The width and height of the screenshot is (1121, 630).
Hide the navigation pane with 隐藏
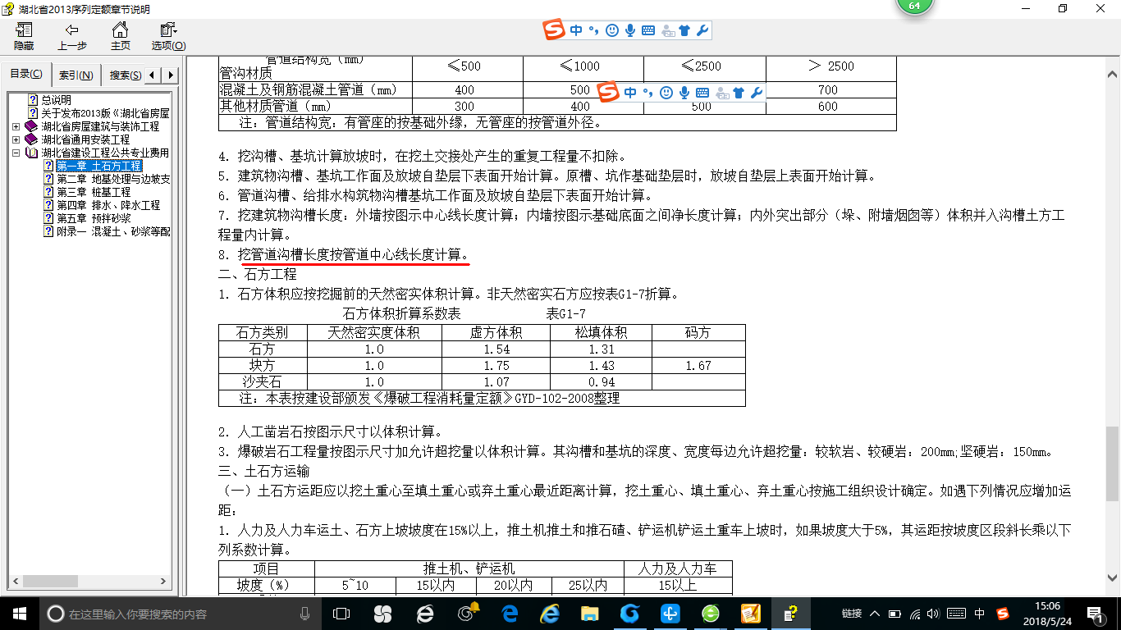[x=24, y=36]
